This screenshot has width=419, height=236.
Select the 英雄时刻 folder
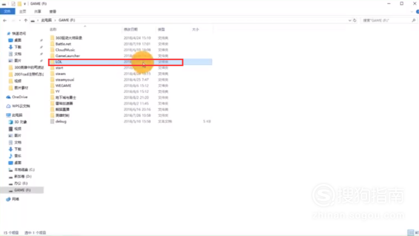[x=62, y=116]
